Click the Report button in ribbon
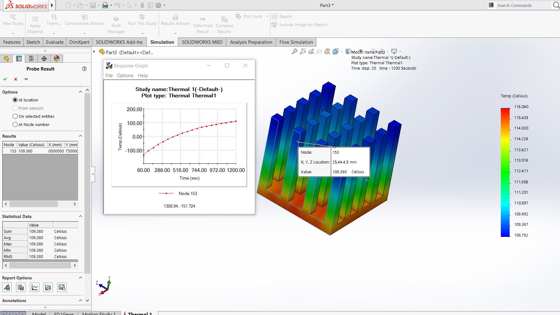560x315 pixels. (x=282, y=16)
